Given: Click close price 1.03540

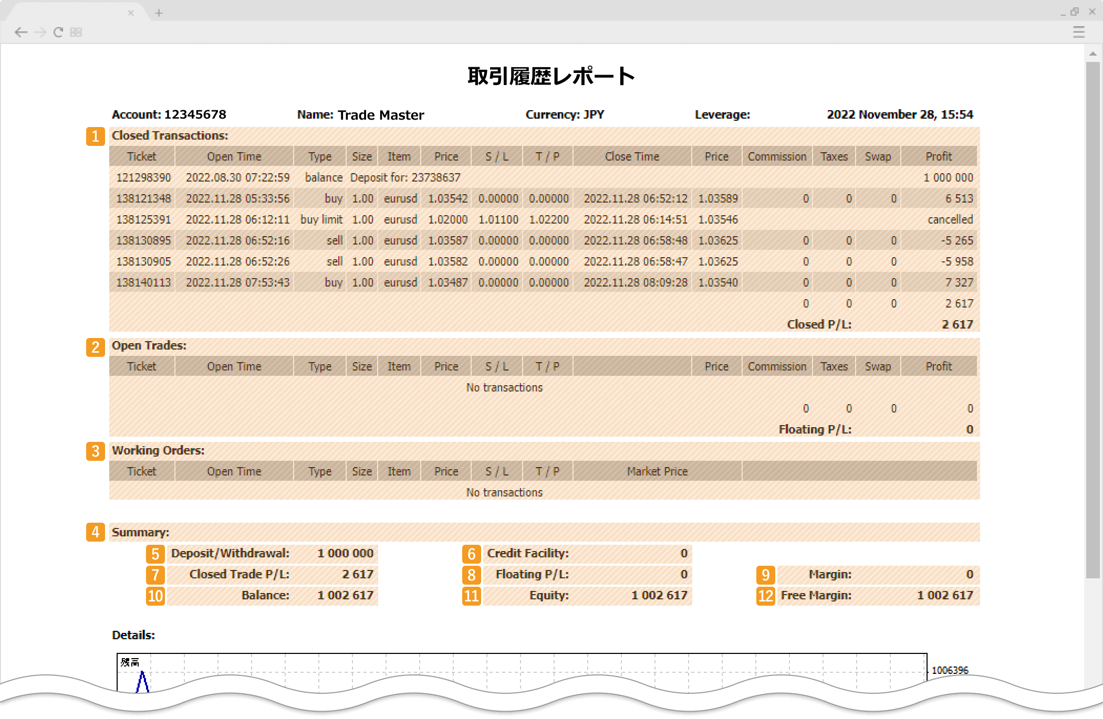Looking at the screenshot, I should pos(718,282).
